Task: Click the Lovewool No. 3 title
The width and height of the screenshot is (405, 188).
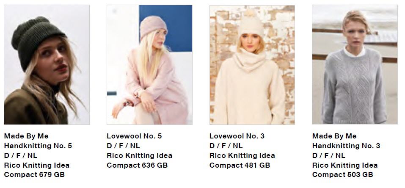Action: (237, 136)
